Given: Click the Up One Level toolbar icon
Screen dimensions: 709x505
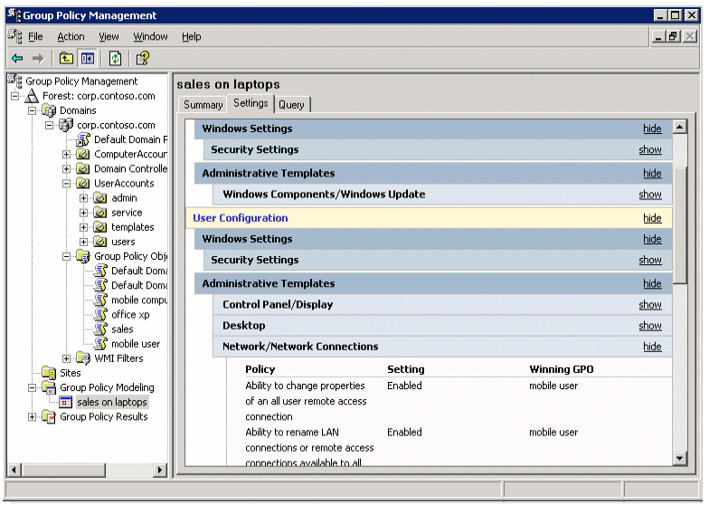Looking at the screenshot, I should tap(66, 59).
